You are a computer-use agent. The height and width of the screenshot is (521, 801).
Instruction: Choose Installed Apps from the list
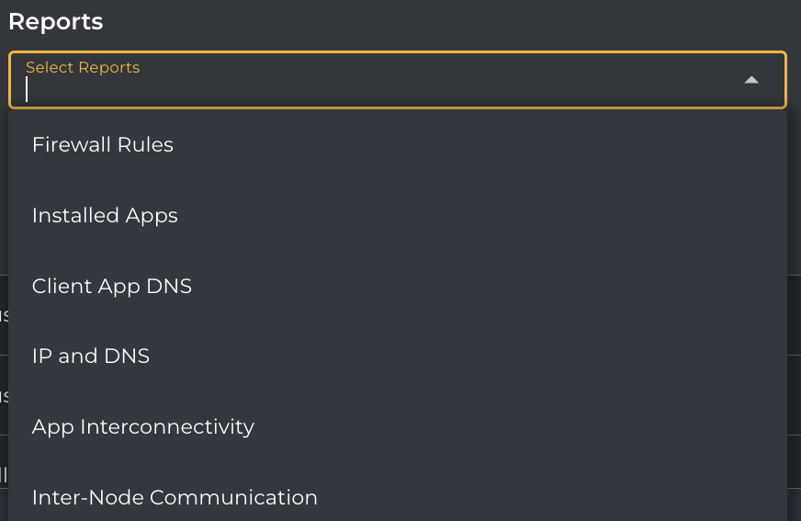105,216
